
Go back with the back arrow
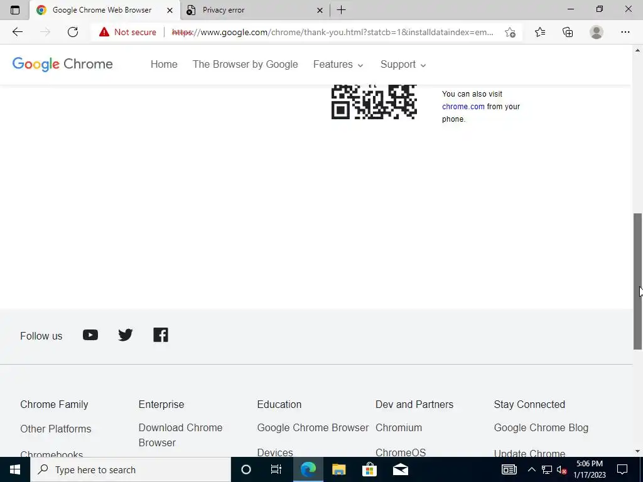[17, 32]
